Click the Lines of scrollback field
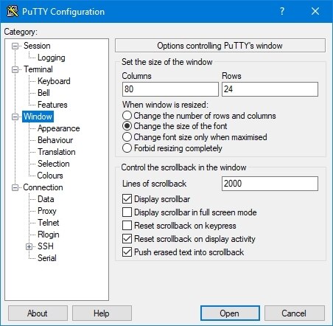Image resolution: width=333 pixels, height=326 pixels. [270, 184]
